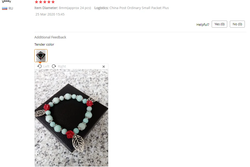Vote No (0) on review helpfulness
Screen dimensions: 250x167
coord(237,24)
